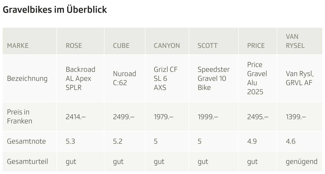The width and height of the screenshot is (325, 174).
Task: Click the 'Nuroad C:62' cell
Action: (x=124, y=78)
